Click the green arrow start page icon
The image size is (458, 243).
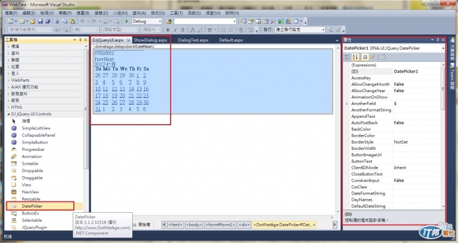[281, 21]
